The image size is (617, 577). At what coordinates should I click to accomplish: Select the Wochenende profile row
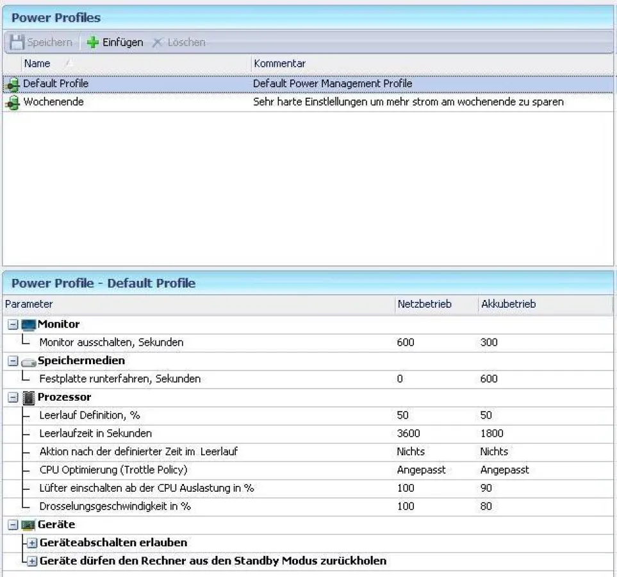[x=96, y=101]
